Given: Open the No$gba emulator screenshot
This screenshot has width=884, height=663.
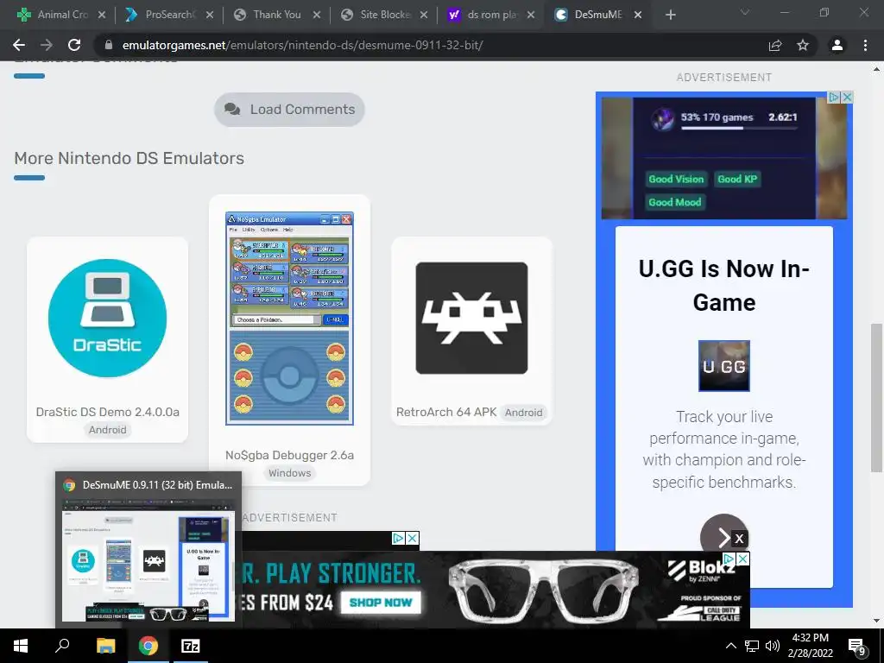Looking at the screenshot, I should click(x=289, y=319).
